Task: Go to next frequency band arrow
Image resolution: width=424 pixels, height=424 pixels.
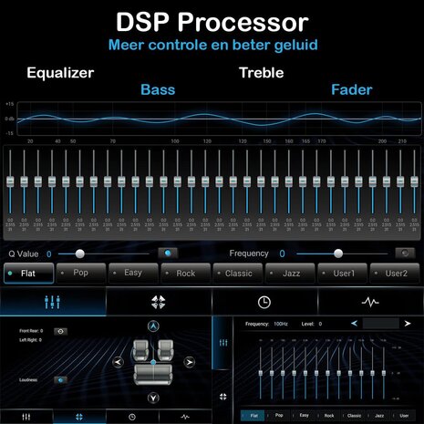Action: pyautogui.click(x=408, y=324)
